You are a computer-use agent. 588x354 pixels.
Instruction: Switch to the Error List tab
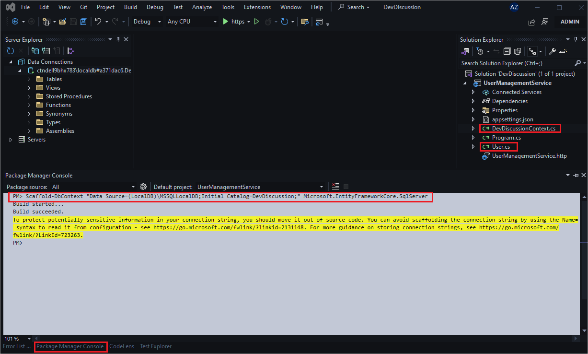tap(17, 346)
